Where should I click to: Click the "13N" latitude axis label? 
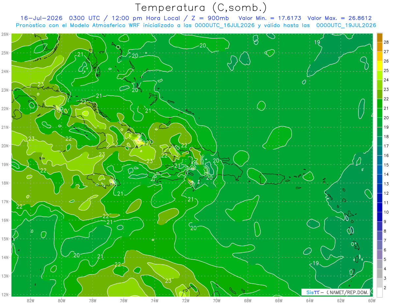5,276
